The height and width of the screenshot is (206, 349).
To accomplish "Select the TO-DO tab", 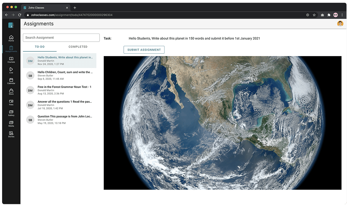I will [x=39, y=47].
